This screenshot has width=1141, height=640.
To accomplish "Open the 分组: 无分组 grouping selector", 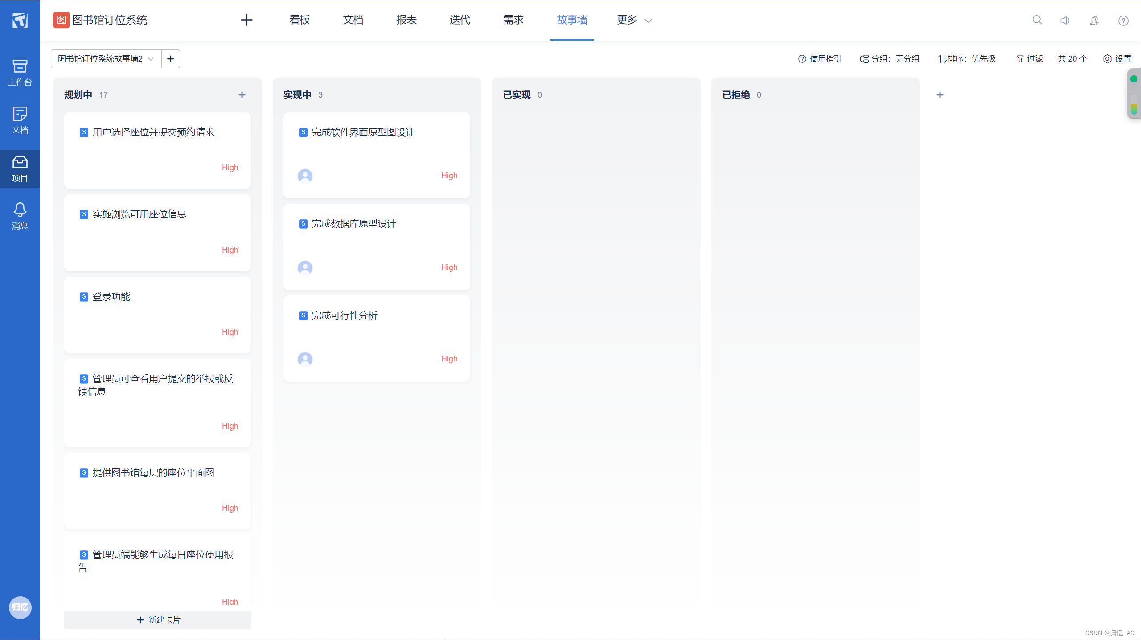I will coord(890,59).
